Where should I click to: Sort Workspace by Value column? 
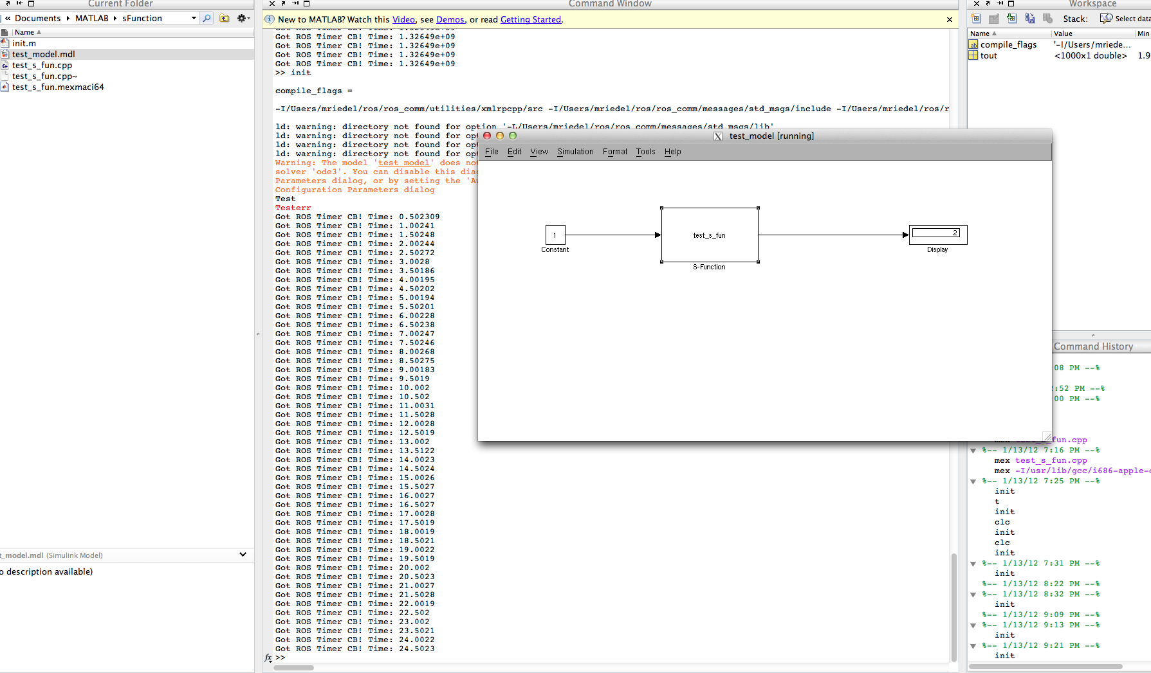[1093, 33]
